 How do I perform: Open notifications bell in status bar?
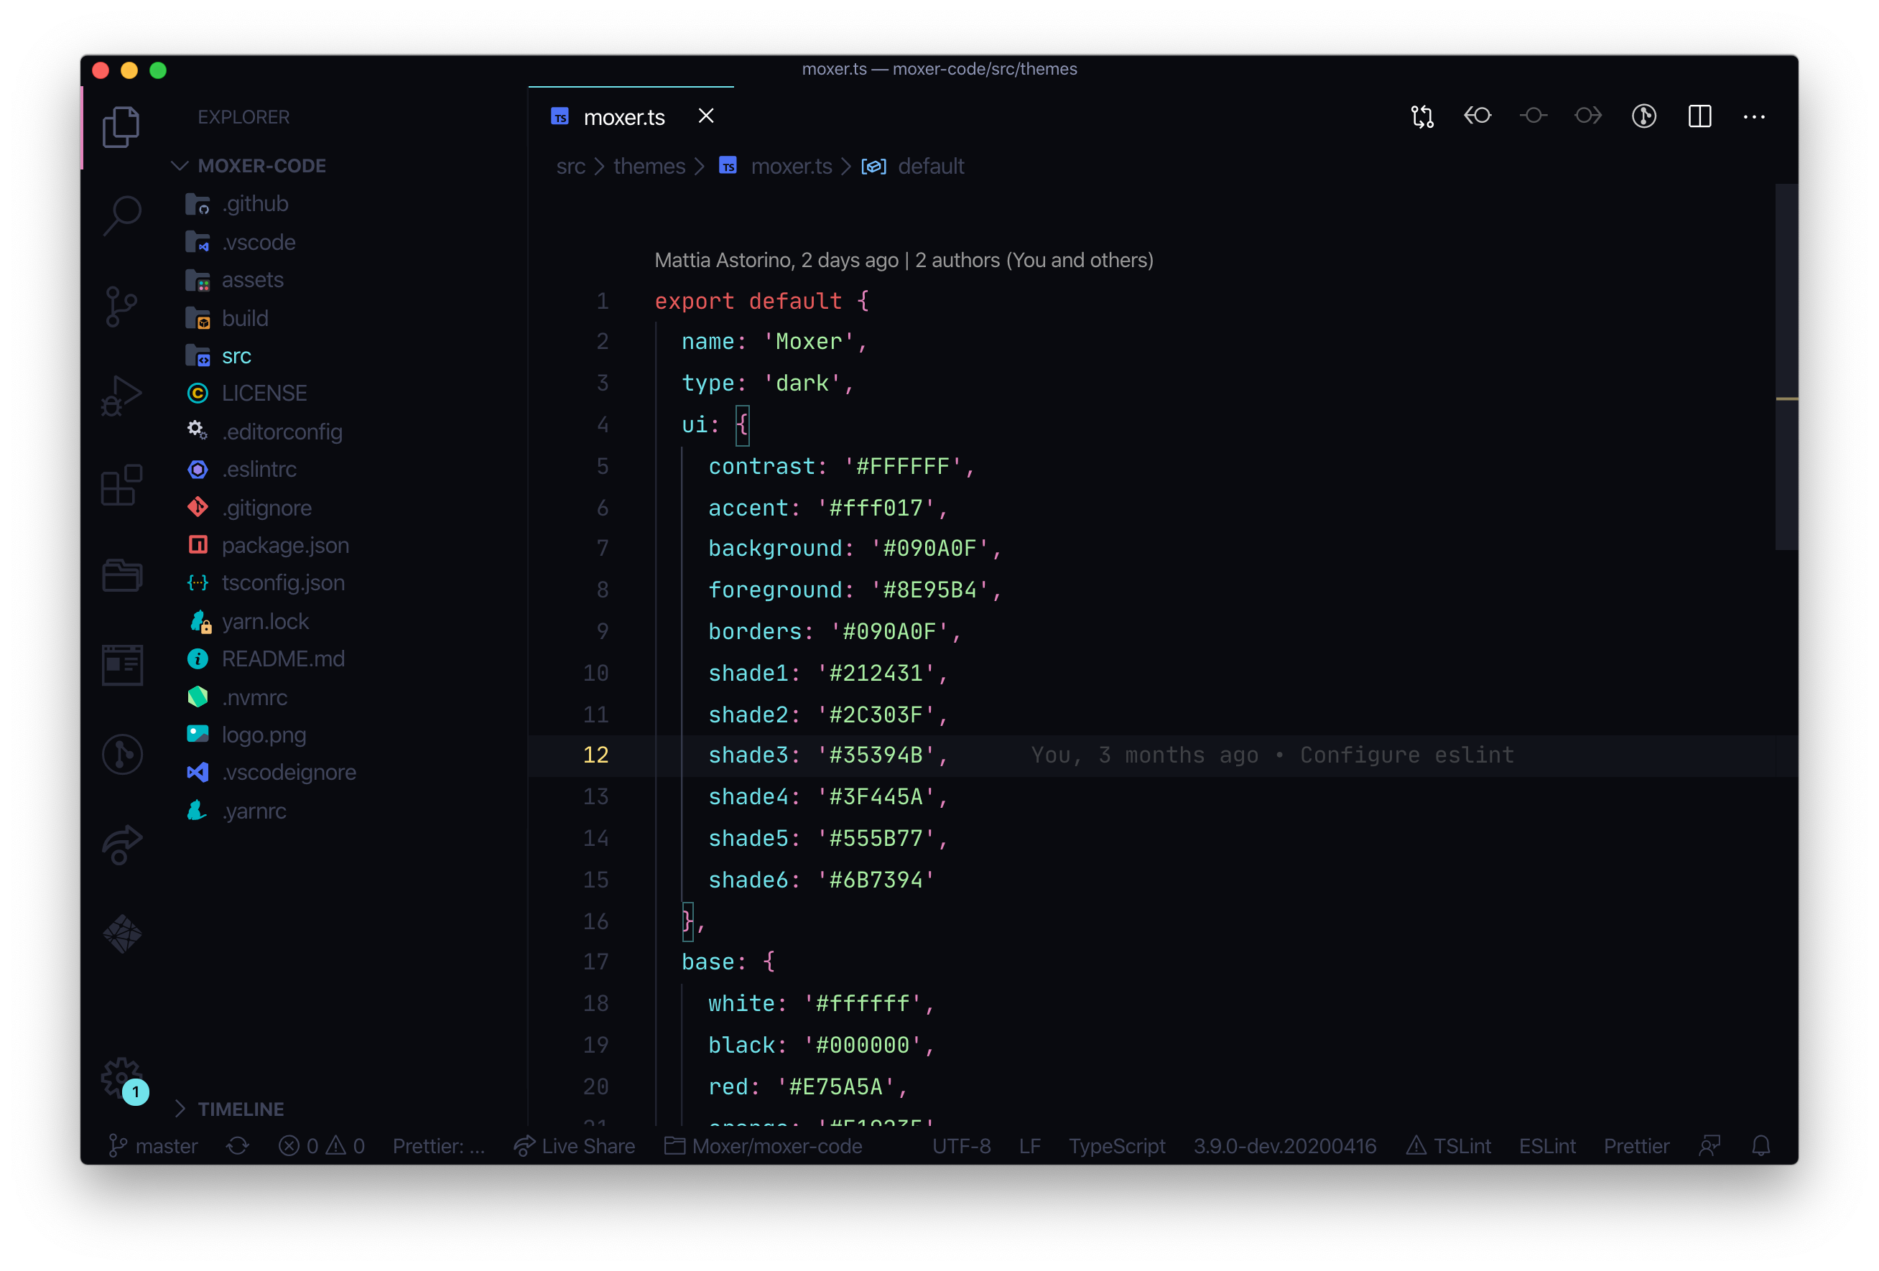pos(1761,1145)
